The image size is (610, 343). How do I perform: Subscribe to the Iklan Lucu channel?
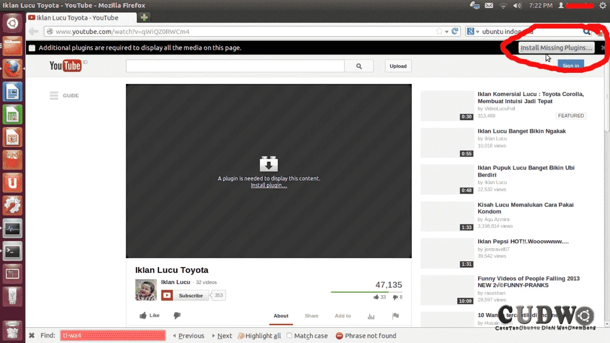(185, 296)
